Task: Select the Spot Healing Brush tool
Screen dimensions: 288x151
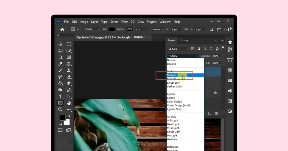Action: point(69,64)
